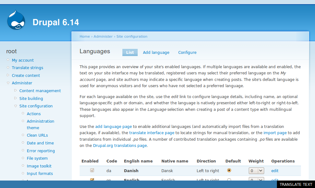Open Translate strings in the sidebar
The height and width of the screenshot is (188, 315).
(27, 68)
